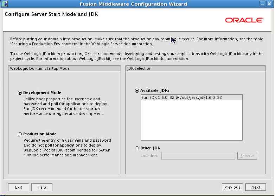The width and height of the screenshot is (275, 196).
Task: Pick Sun SDK 1.6.0_32 from JDK list
Action: point(181,97)
